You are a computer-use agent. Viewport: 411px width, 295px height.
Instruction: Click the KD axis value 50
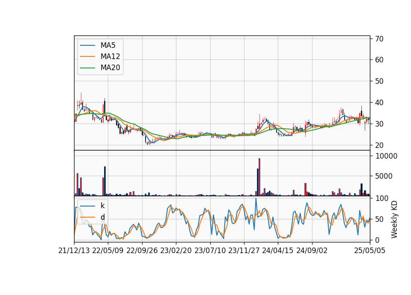(379, 219)
